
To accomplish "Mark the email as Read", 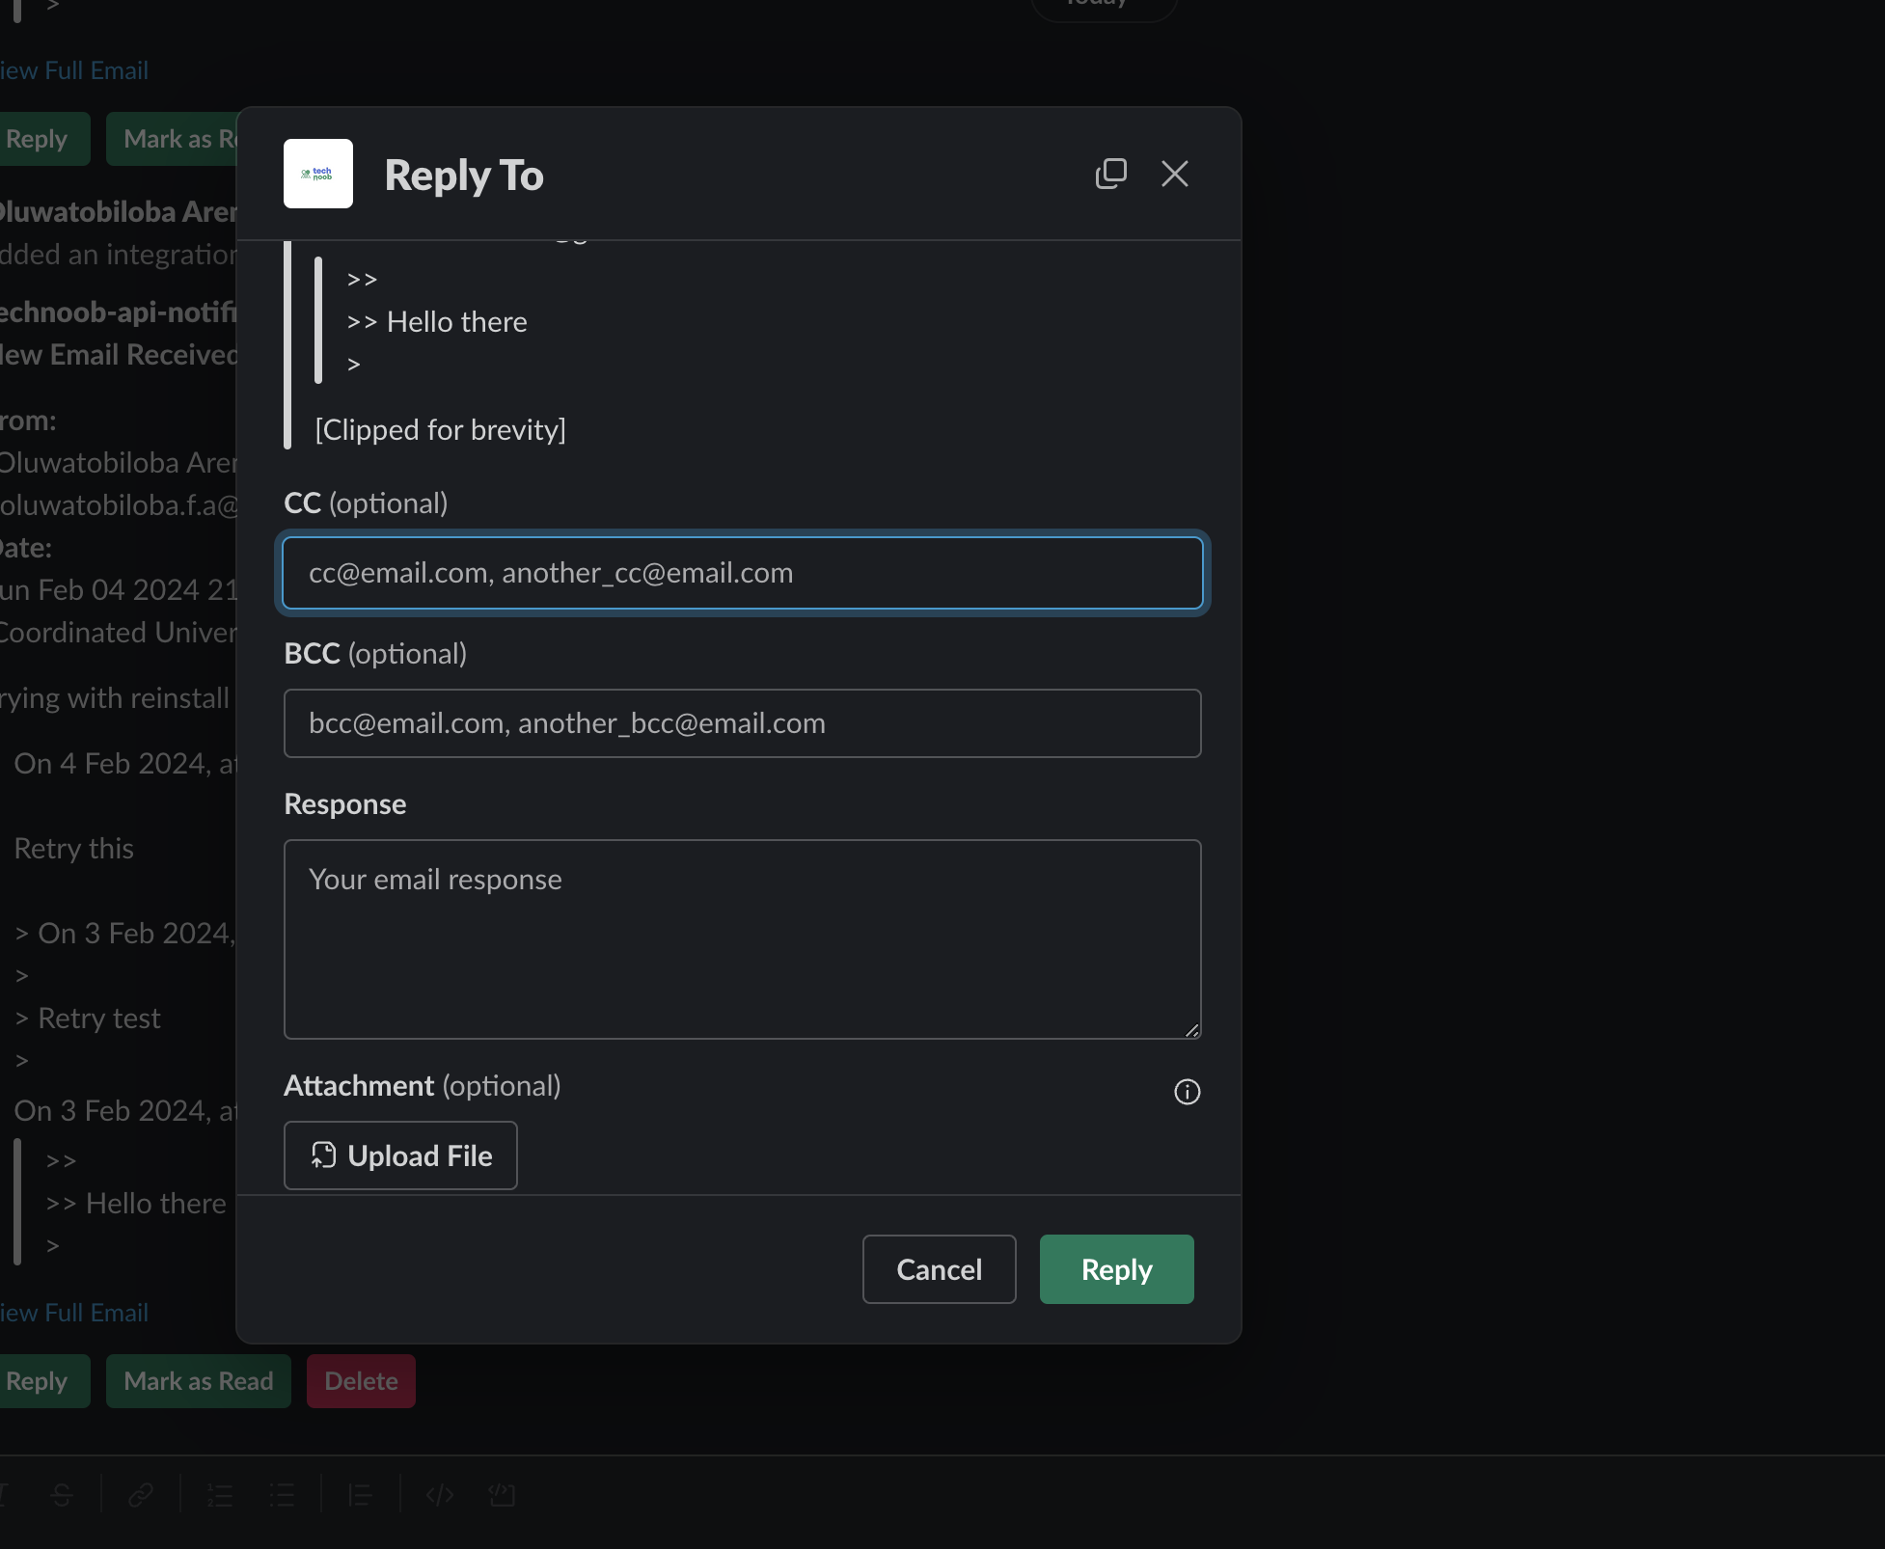I will tap(197, 1381).
